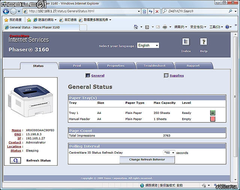Click the Index icon

coord(186,42)
